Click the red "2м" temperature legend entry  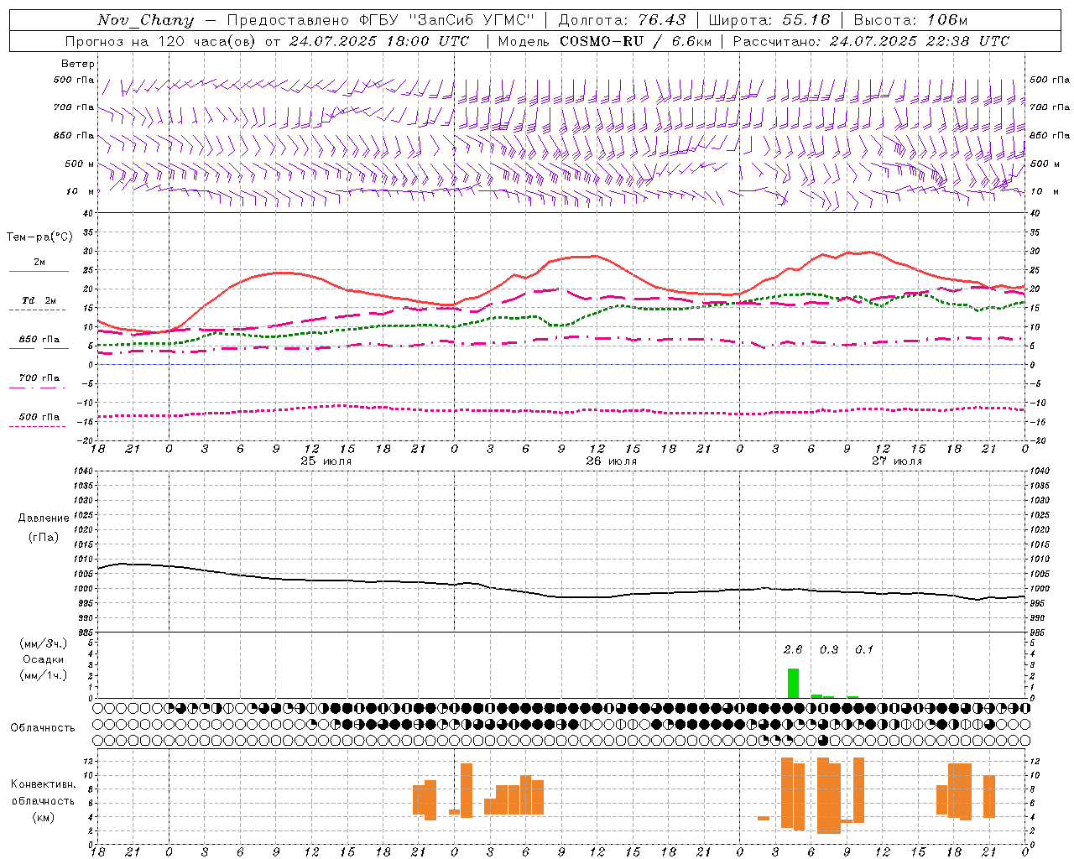[x=39, y=262]
